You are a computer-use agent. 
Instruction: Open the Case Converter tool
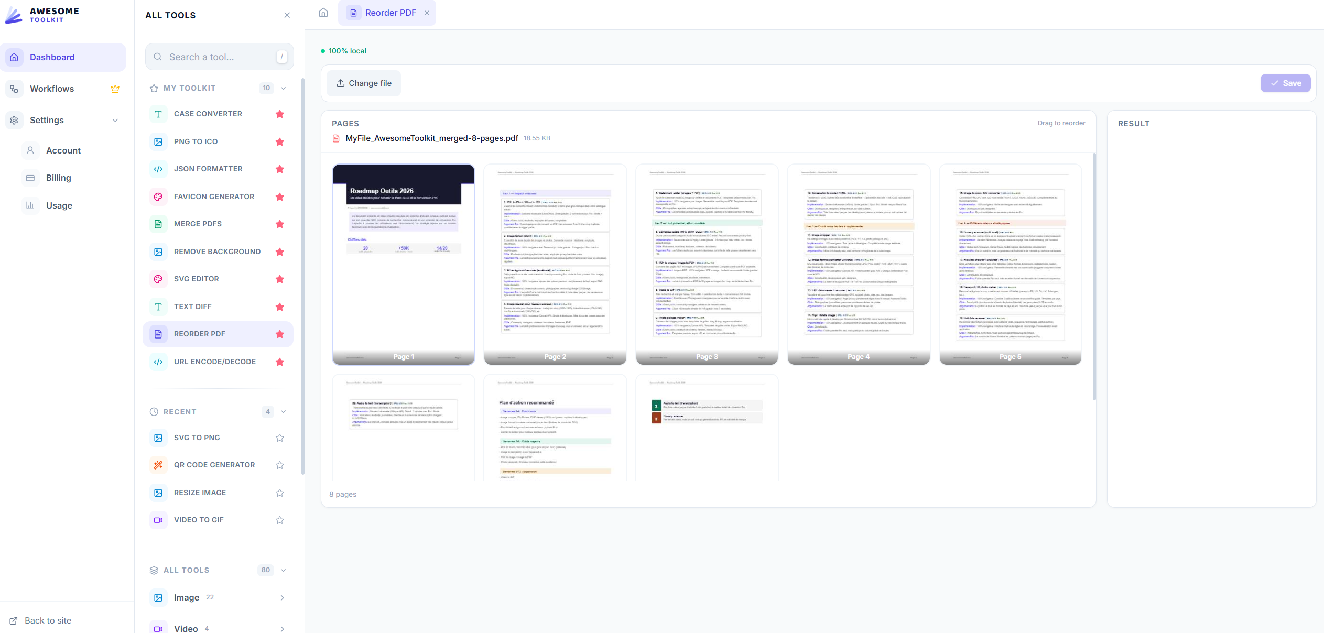pos(207,114)
